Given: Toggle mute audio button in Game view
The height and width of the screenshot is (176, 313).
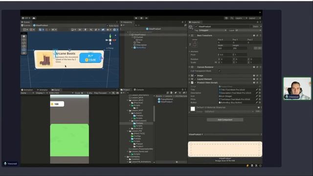Looking at the screenshot, I should coord(113,93).
